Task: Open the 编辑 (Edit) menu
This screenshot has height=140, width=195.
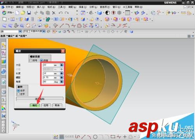Action: (20, 7)
